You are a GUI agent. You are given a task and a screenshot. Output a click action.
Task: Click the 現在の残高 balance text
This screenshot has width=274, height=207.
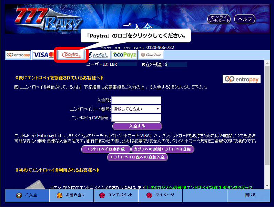tap(154, 65)
